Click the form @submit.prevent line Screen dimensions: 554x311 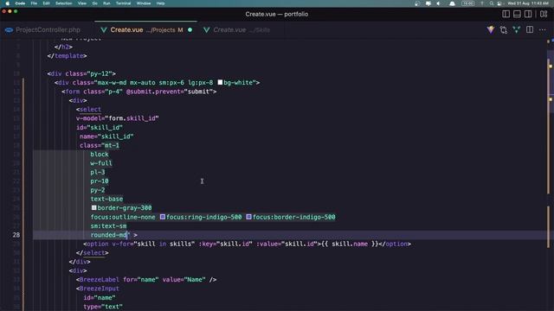tap(139, 92)
